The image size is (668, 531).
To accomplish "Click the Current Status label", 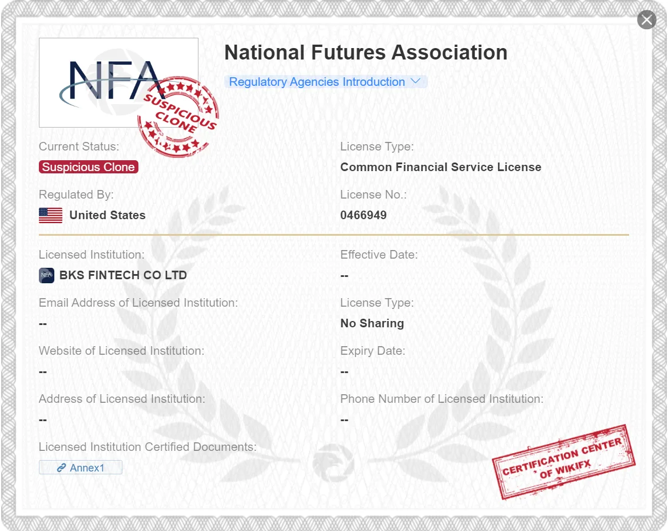I will (79, 146).
